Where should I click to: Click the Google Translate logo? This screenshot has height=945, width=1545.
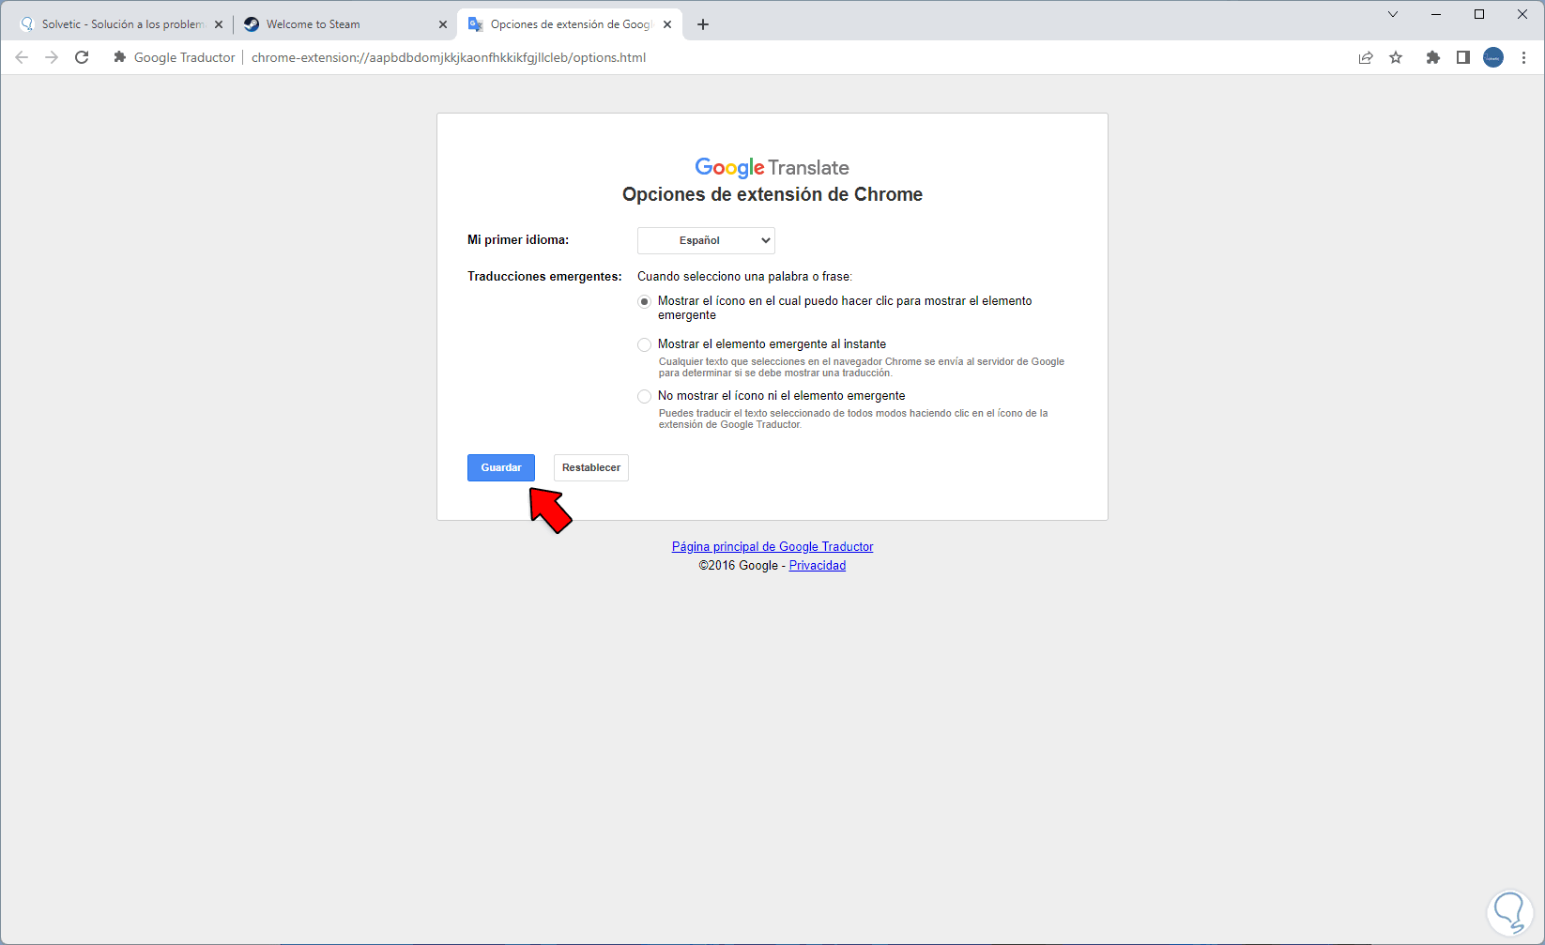tap(772, 167)
